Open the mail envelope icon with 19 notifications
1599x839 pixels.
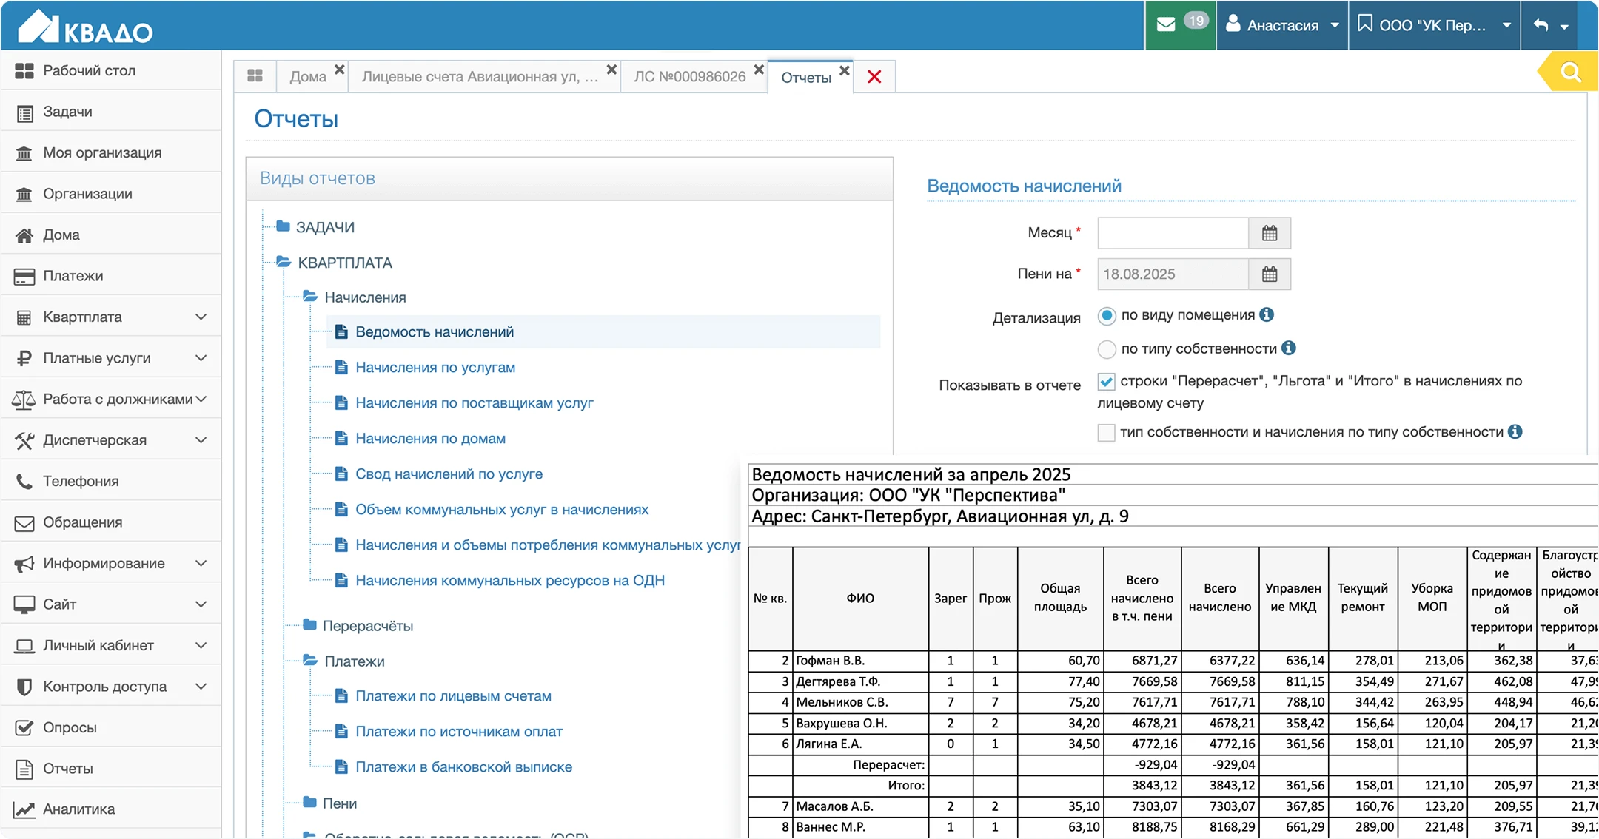coord(1168,24)
